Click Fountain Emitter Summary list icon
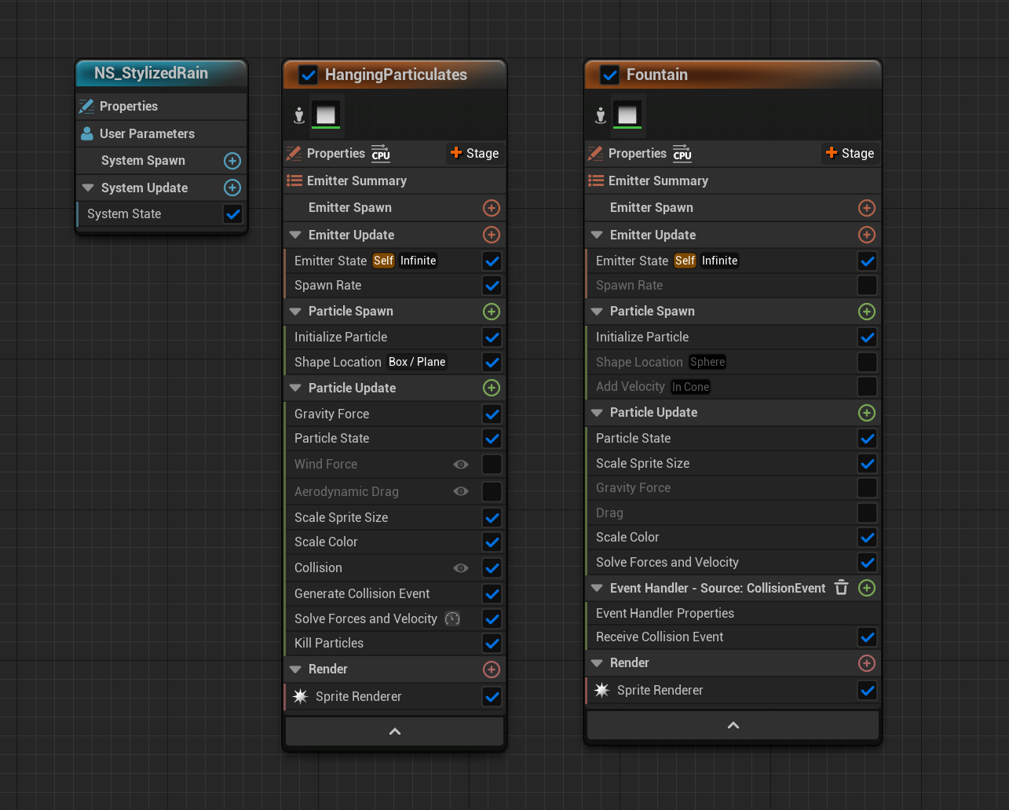1009x810 pixels. [x=596, y=181]
